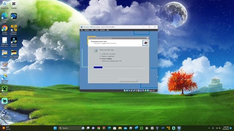This screenshot has height=131, width=234.
Task: Open Minecraft creeper icon in taskbar
Action: 141,128
